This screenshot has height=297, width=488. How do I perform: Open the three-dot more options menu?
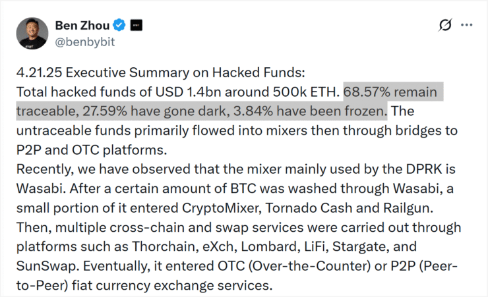[466, 25]
